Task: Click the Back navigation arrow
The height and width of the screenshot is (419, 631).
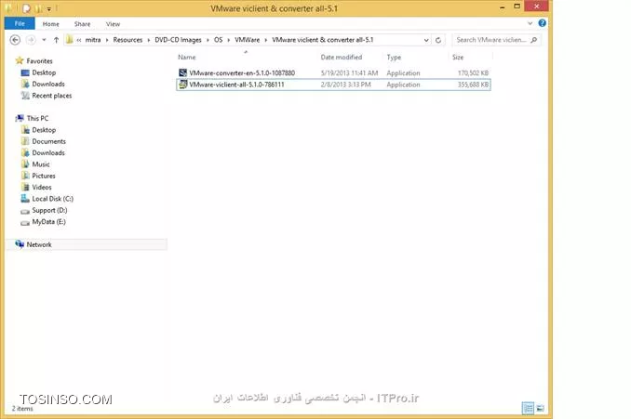Action: coord(15,40)
